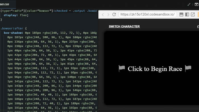Click the box-shadow property name
Image resolution: width=199 pixels, height=112 pixels.
click(13, 33)
